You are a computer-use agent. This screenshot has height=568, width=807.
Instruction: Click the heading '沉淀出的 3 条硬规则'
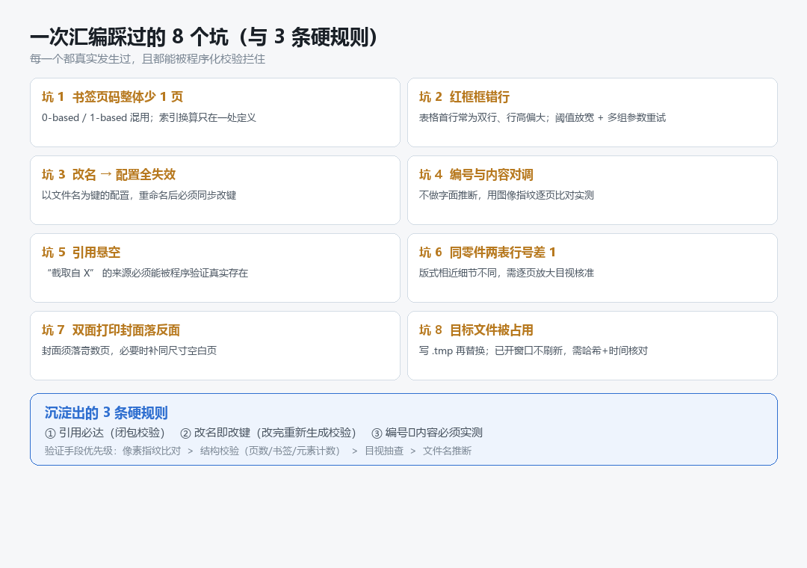tap(106, 413)
